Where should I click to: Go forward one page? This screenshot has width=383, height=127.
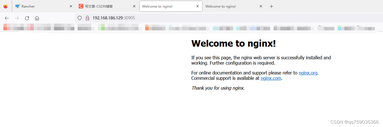point(17,18)
